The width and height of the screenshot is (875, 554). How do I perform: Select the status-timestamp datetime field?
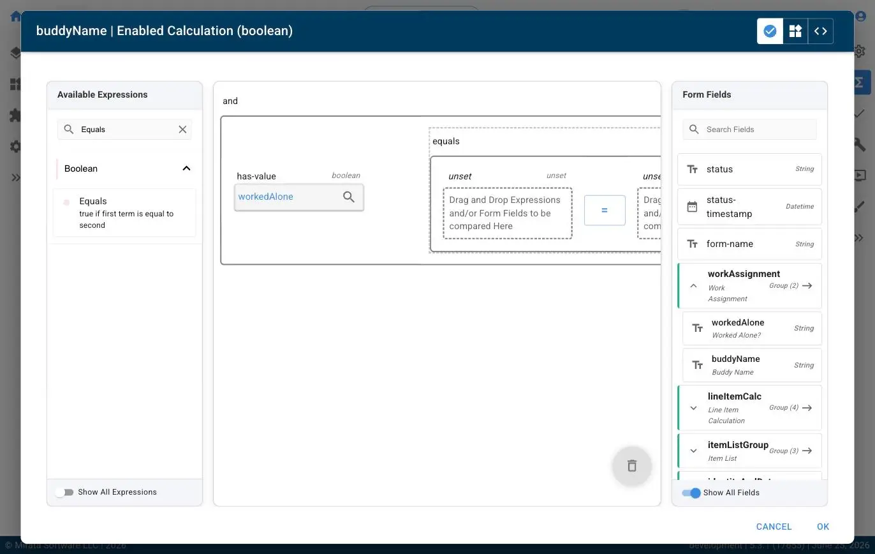coord(749,207)
